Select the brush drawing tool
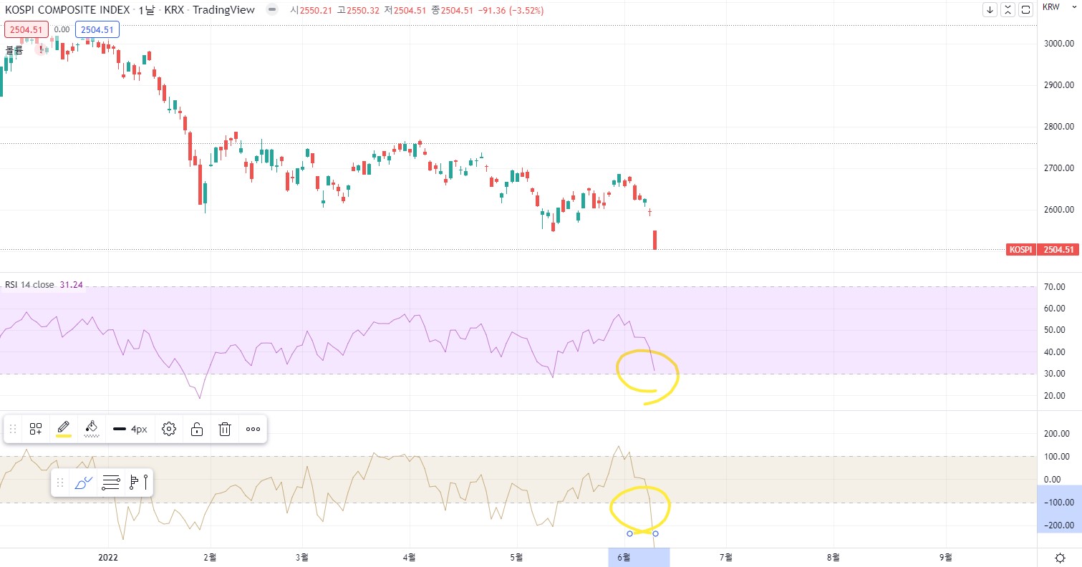Image resolution: width=1082 pixels, height=567 pixels. click(84, 483)
